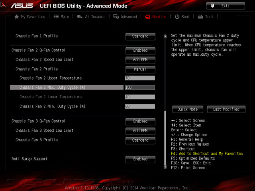Click Chassis Fan 2 Max. Duty Cycle field
The width and height of the screenshot is (255, 191).
(x=140, y=88)
